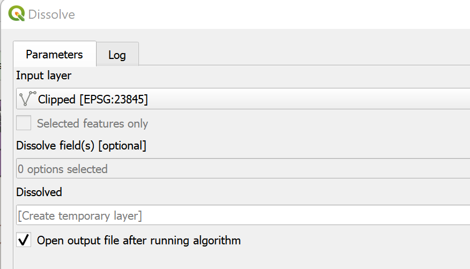The width and height of the screenshot is (470, 269).
Task: Uncheck Open output file after running algorithm
Action: (x=24, y=240)
